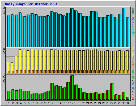Click day 2 on the x-axis
The height and width of the screenshot is (106, 136).
[13, 103]
